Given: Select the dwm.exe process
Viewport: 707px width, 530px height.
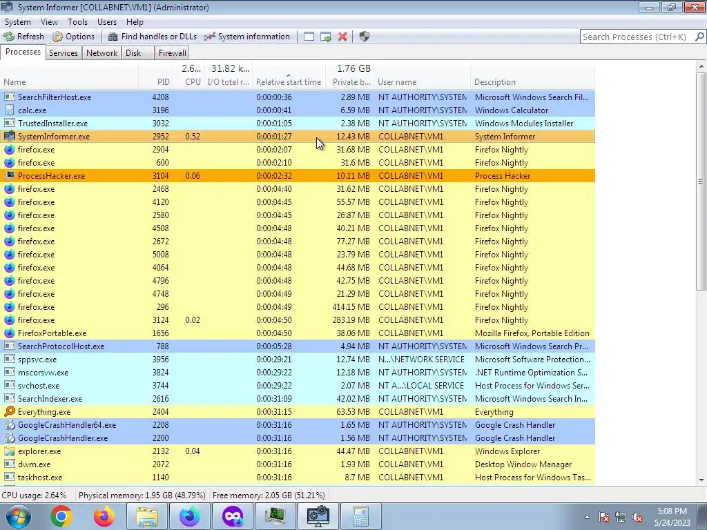Looking at the screenshot, I should pyautogui.click(x=298, y=464).
